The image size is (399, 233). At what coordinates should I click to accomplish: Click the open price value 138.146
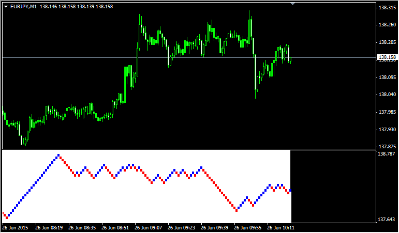point(49,7)
